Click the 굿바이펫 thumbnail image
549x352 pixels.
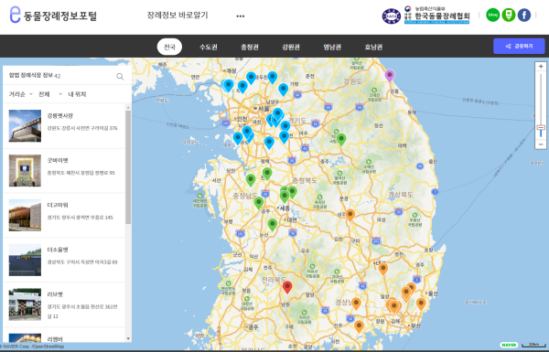coord(25,171)
